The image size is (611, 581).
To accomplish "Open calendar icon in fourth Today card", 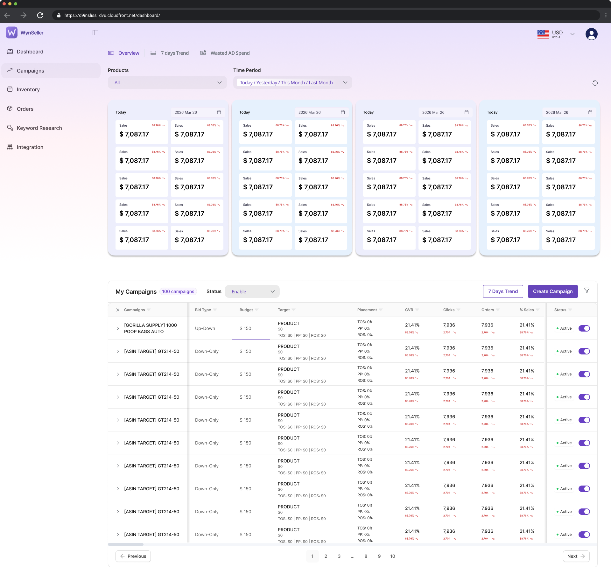I will coord(590,112).
